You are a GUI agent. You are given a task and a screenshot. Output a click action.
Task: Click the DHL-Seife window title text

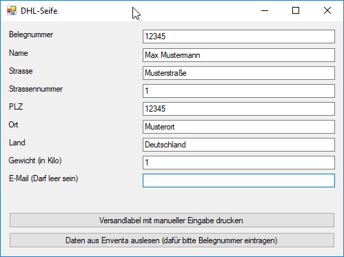point(39,11)
